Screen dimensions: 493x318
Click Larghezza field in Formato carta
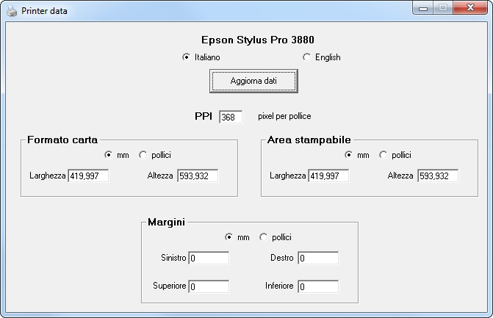tap(88, 176)
